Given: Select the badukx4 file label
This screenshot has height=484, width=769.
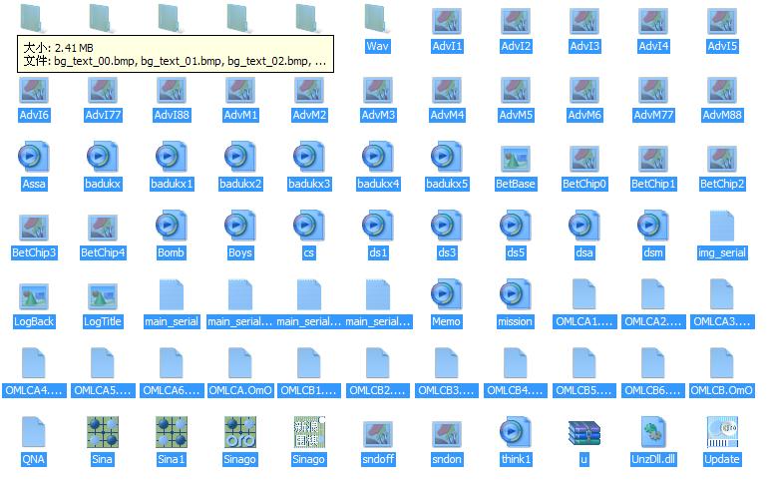Looking at the screenshot, I should (378, 184).
